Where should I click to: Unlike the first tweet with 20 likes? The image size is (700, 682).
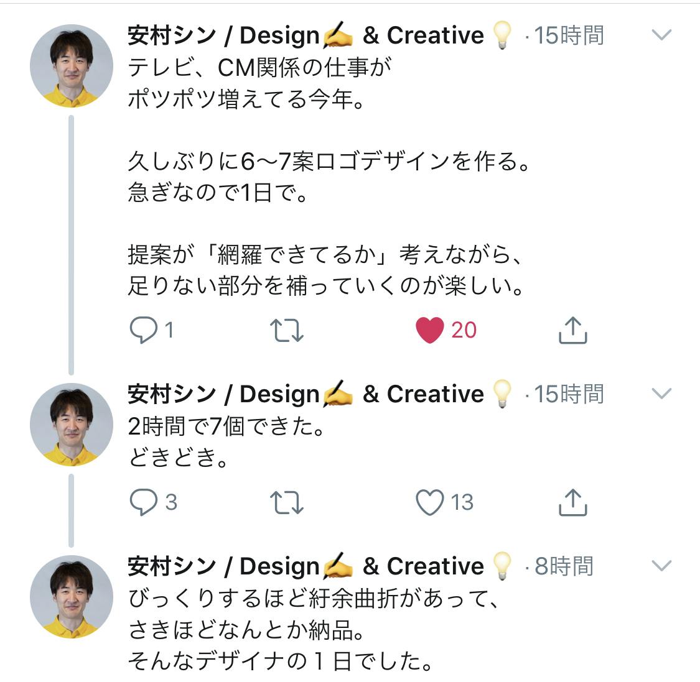(x=430, y=330)
